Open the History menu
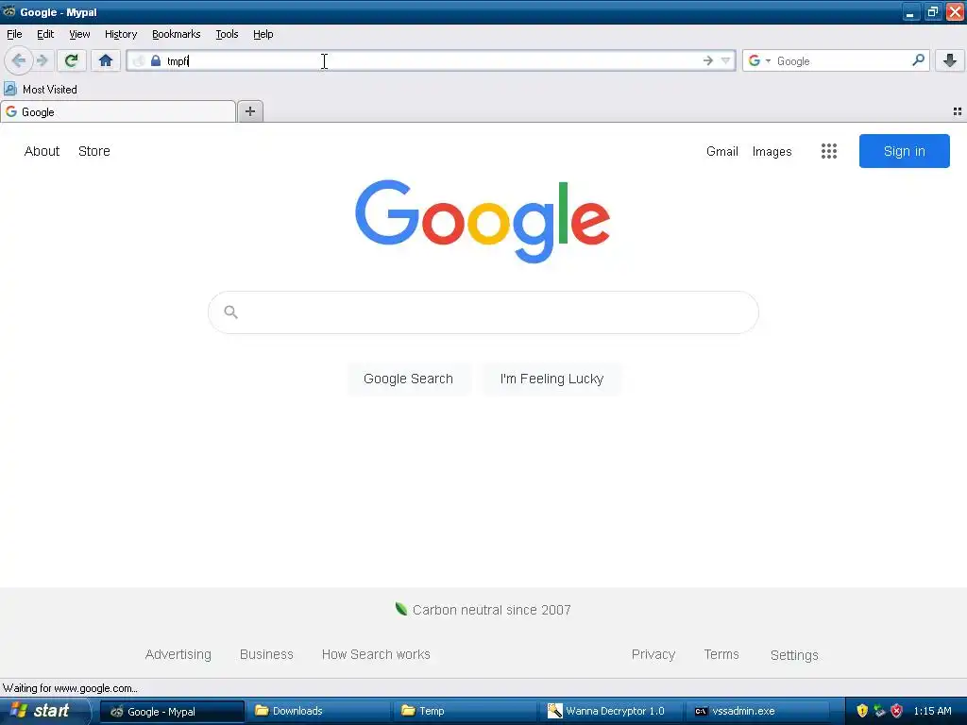This screenshot has height=725, width=967. click(x=121, y=34)
